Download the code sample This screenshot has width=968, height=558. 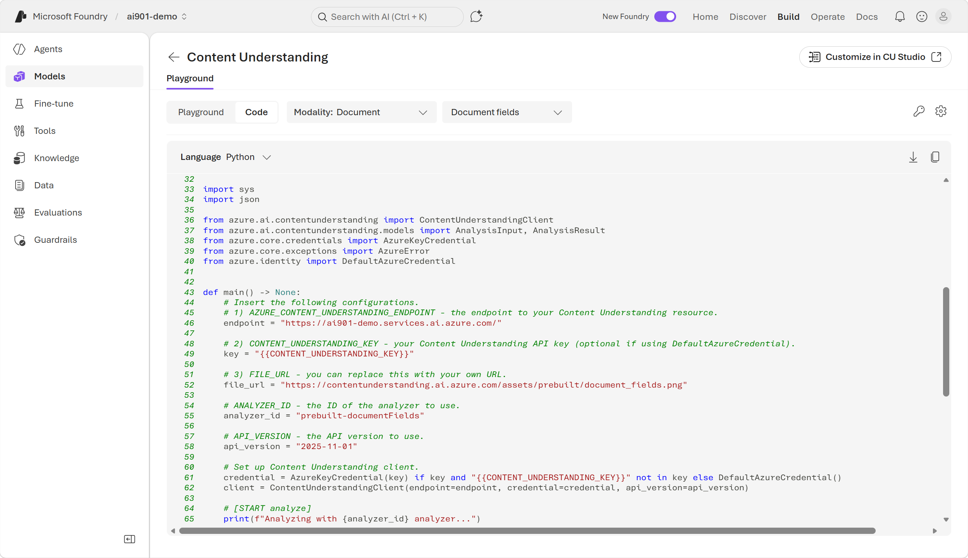[913, 157]
